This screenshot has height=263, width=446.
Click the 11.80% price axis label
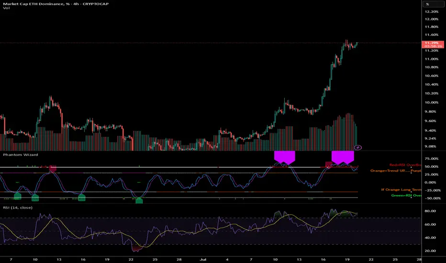(x=432, y=27)
